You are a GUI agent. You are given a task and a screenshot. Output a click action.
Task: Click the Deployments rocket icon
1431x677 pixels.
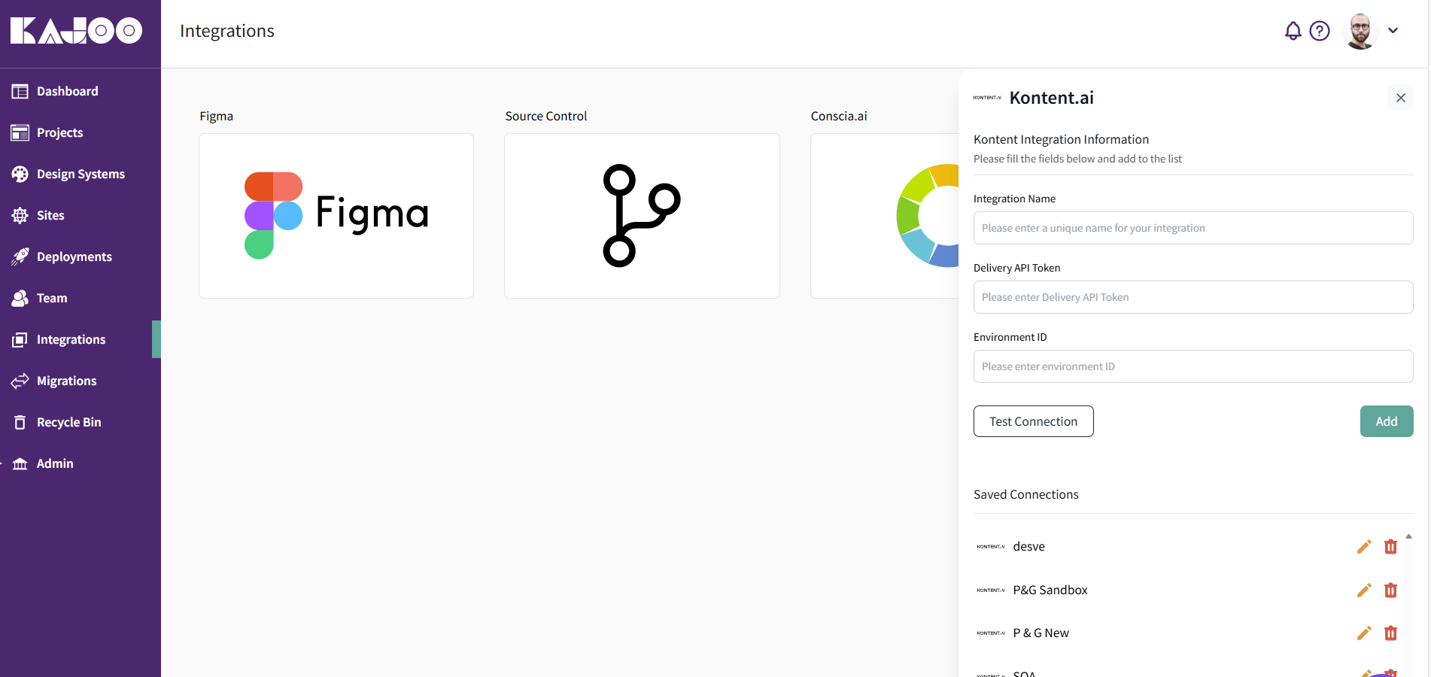pos(20,257)
